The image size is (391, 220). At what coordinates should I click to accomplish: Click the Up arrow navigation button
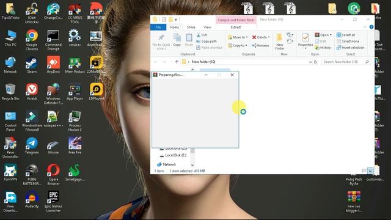tap(177, 62)
